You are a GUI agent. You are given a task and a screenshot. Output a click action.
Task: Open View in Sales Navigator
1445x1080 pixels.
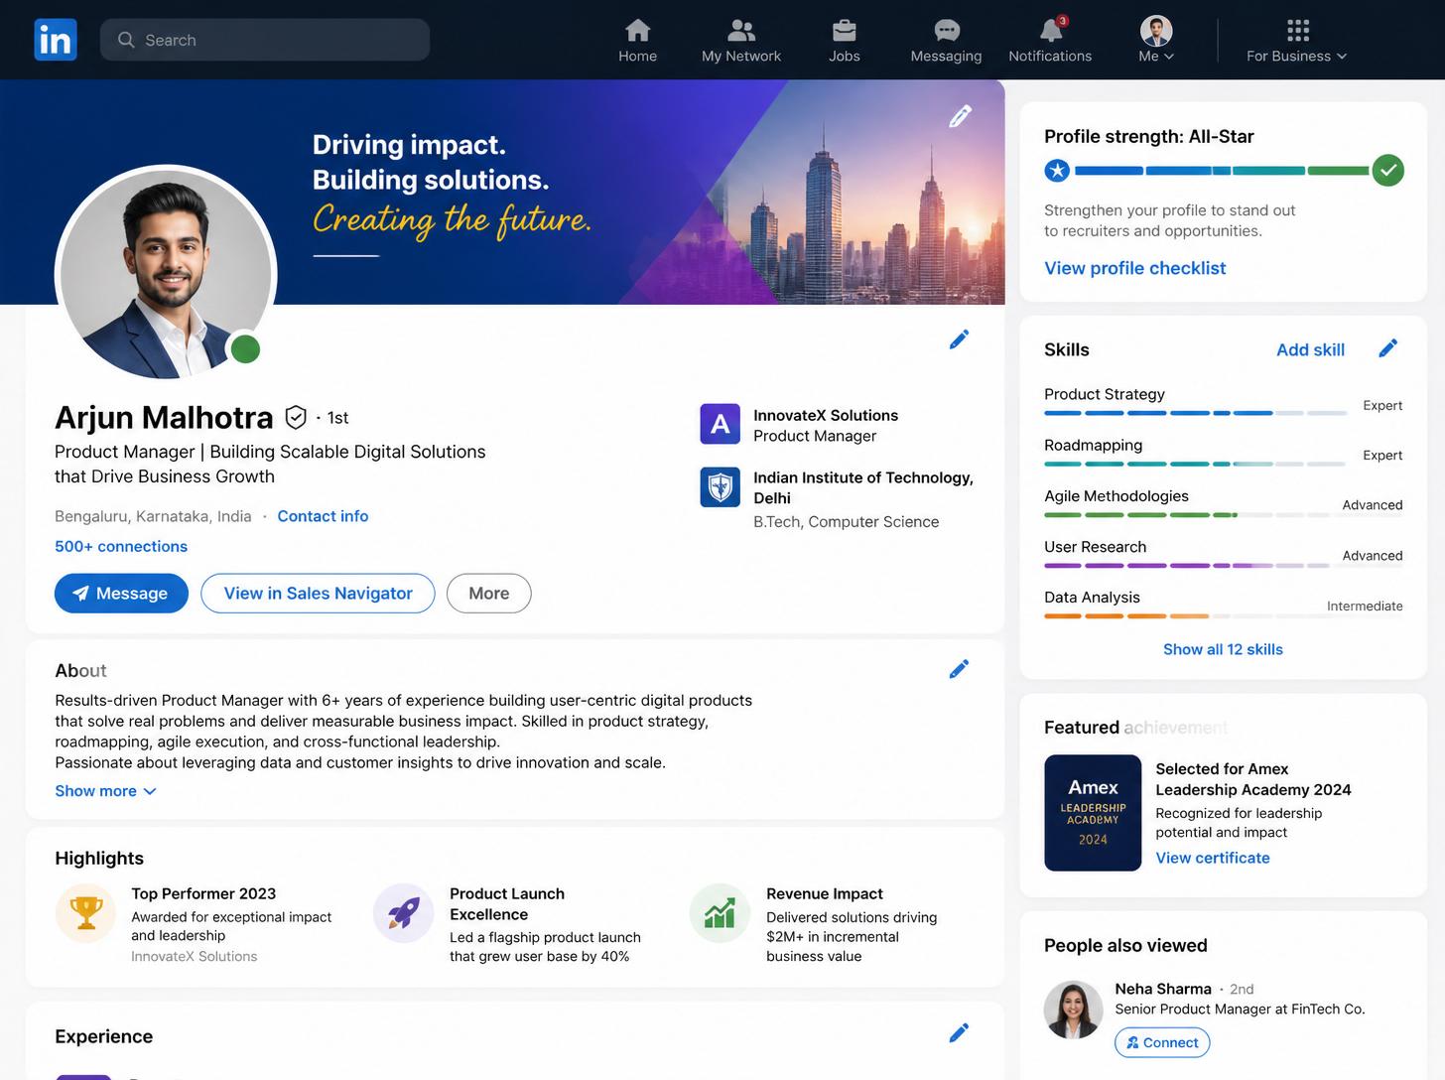coord(318,594)
